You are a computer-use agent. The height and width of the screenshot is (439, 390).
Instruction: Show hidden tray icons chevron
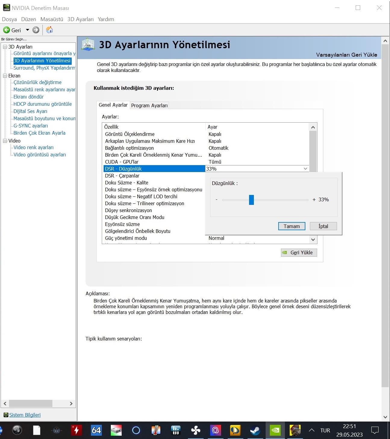[x=312, y=430]
